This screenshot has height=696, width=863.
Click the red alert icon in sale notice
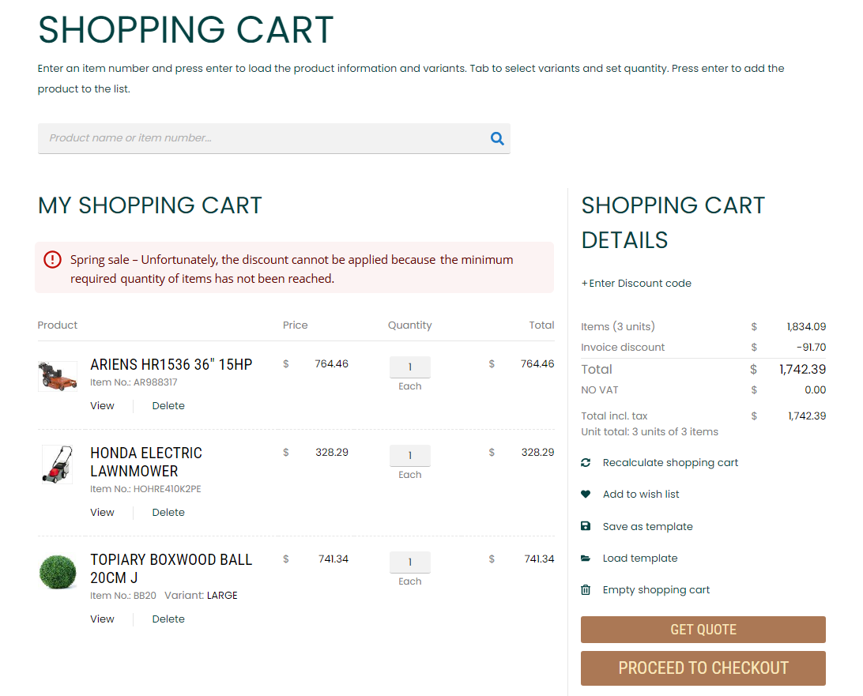tap(52, 259)
